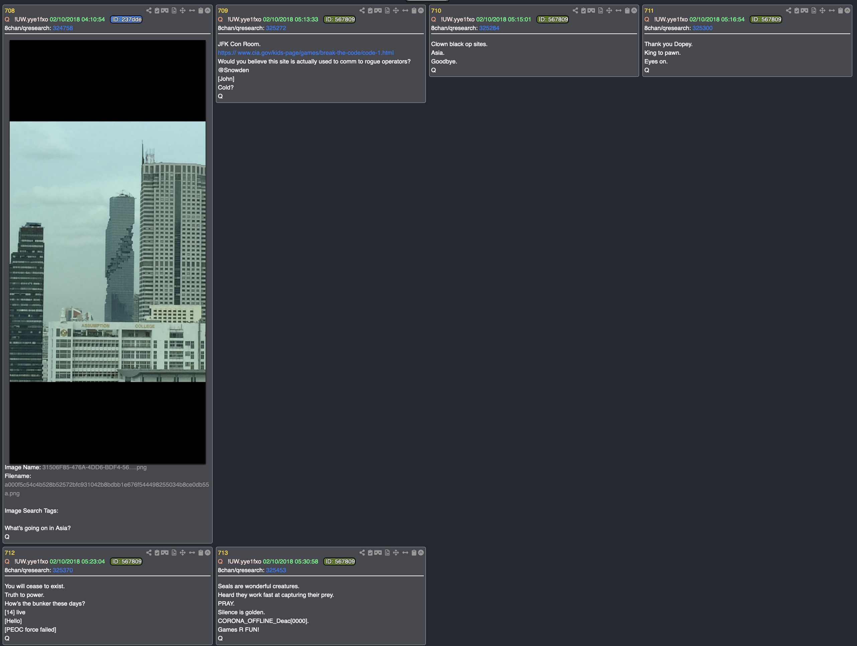Click the plain clipboard icon on post 709
This screenshot has height=646, width=857.
414,10
